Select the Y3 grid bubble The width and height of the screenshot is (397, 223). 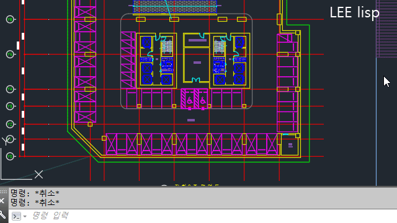pyautogui.click(x=10, y=106)
